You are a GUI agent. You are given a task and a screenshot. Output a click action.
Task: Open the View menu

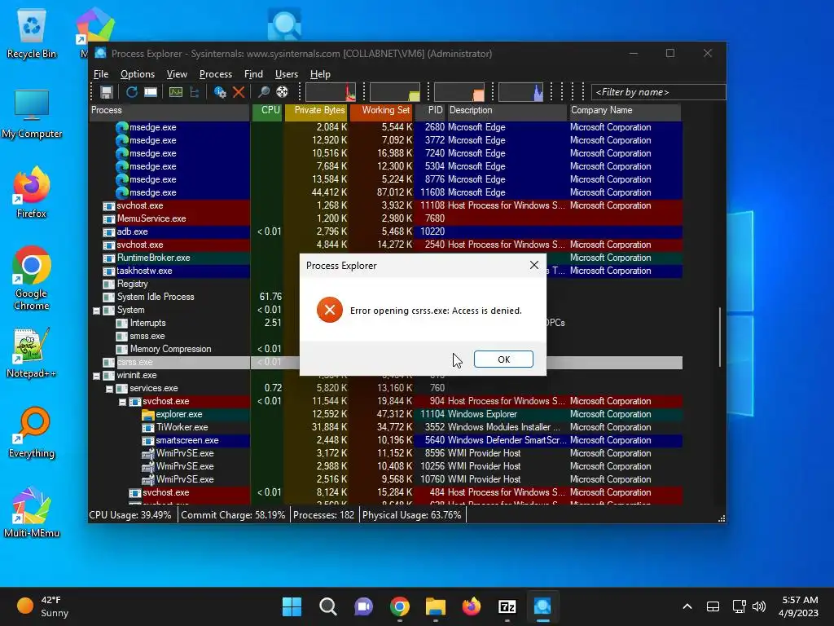coord(177,74)
